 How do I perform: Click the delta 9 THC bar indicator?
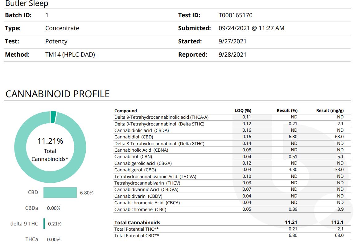(x=44, y=224)
